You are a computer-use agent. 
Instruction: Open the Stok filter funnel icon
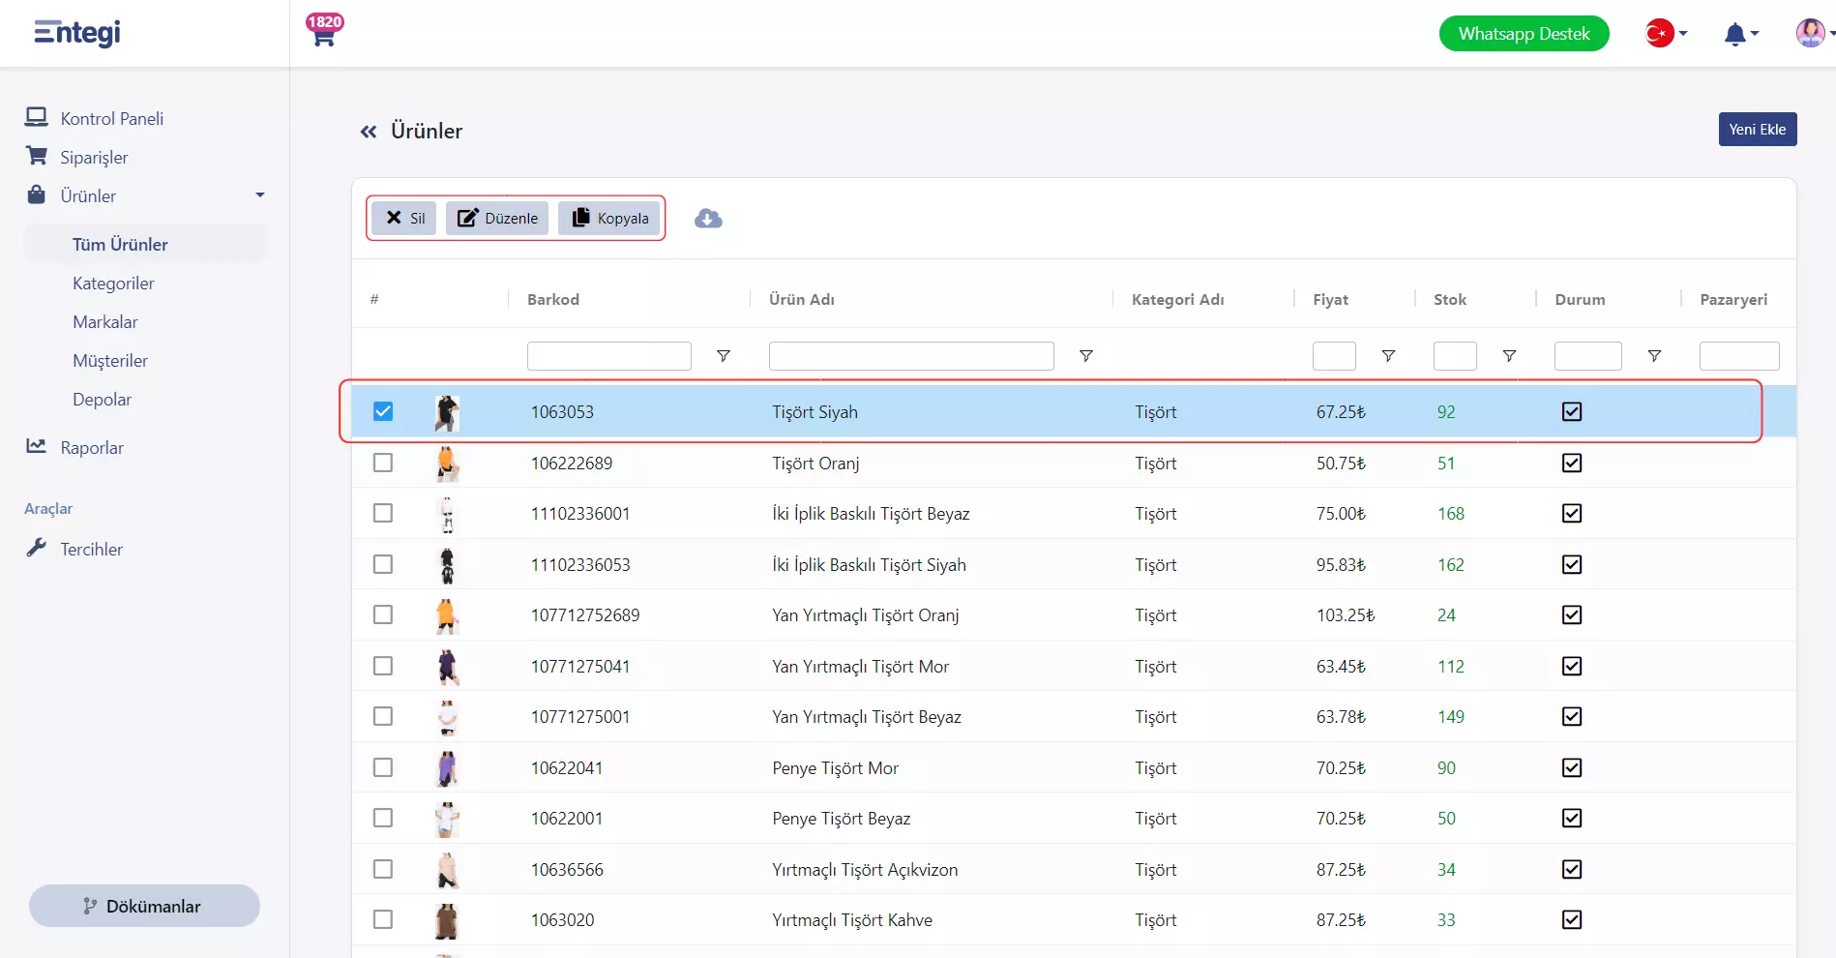click(1509, 356)
